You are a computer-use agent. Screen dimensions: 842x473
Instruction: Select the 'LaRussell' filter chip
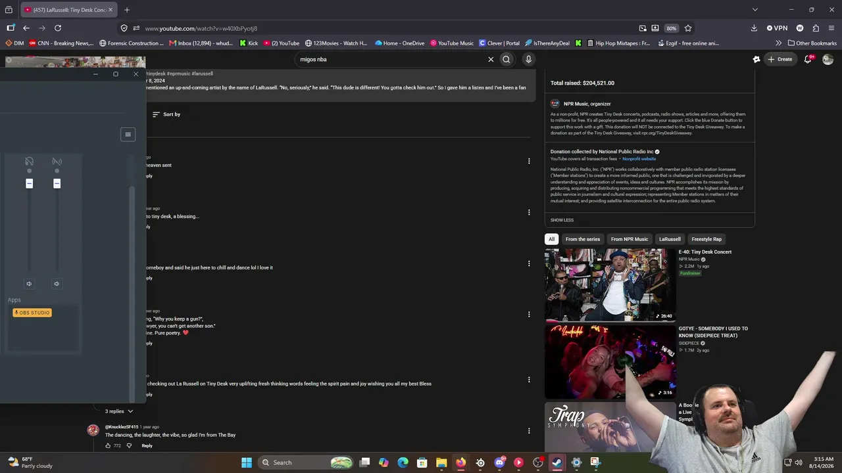670,239
